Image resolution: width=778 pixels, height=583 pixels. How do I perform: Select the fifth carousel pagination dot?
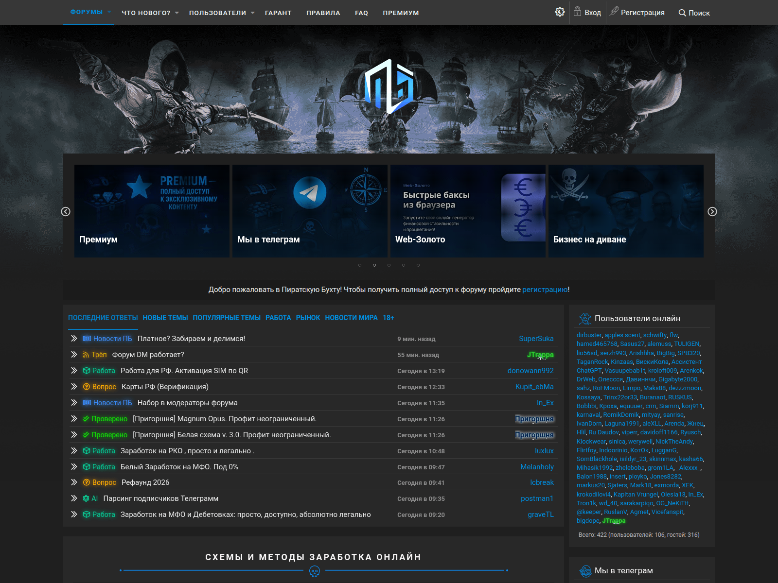tap(418, 265)
